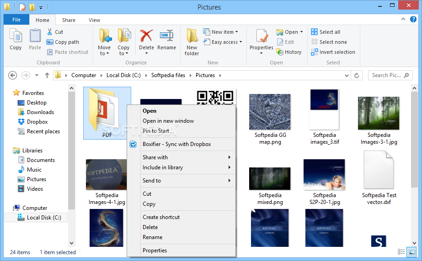Viewport: 422px width, 261px height.
Task: Click Select none in the ribbon
Action: coord(329,42)
